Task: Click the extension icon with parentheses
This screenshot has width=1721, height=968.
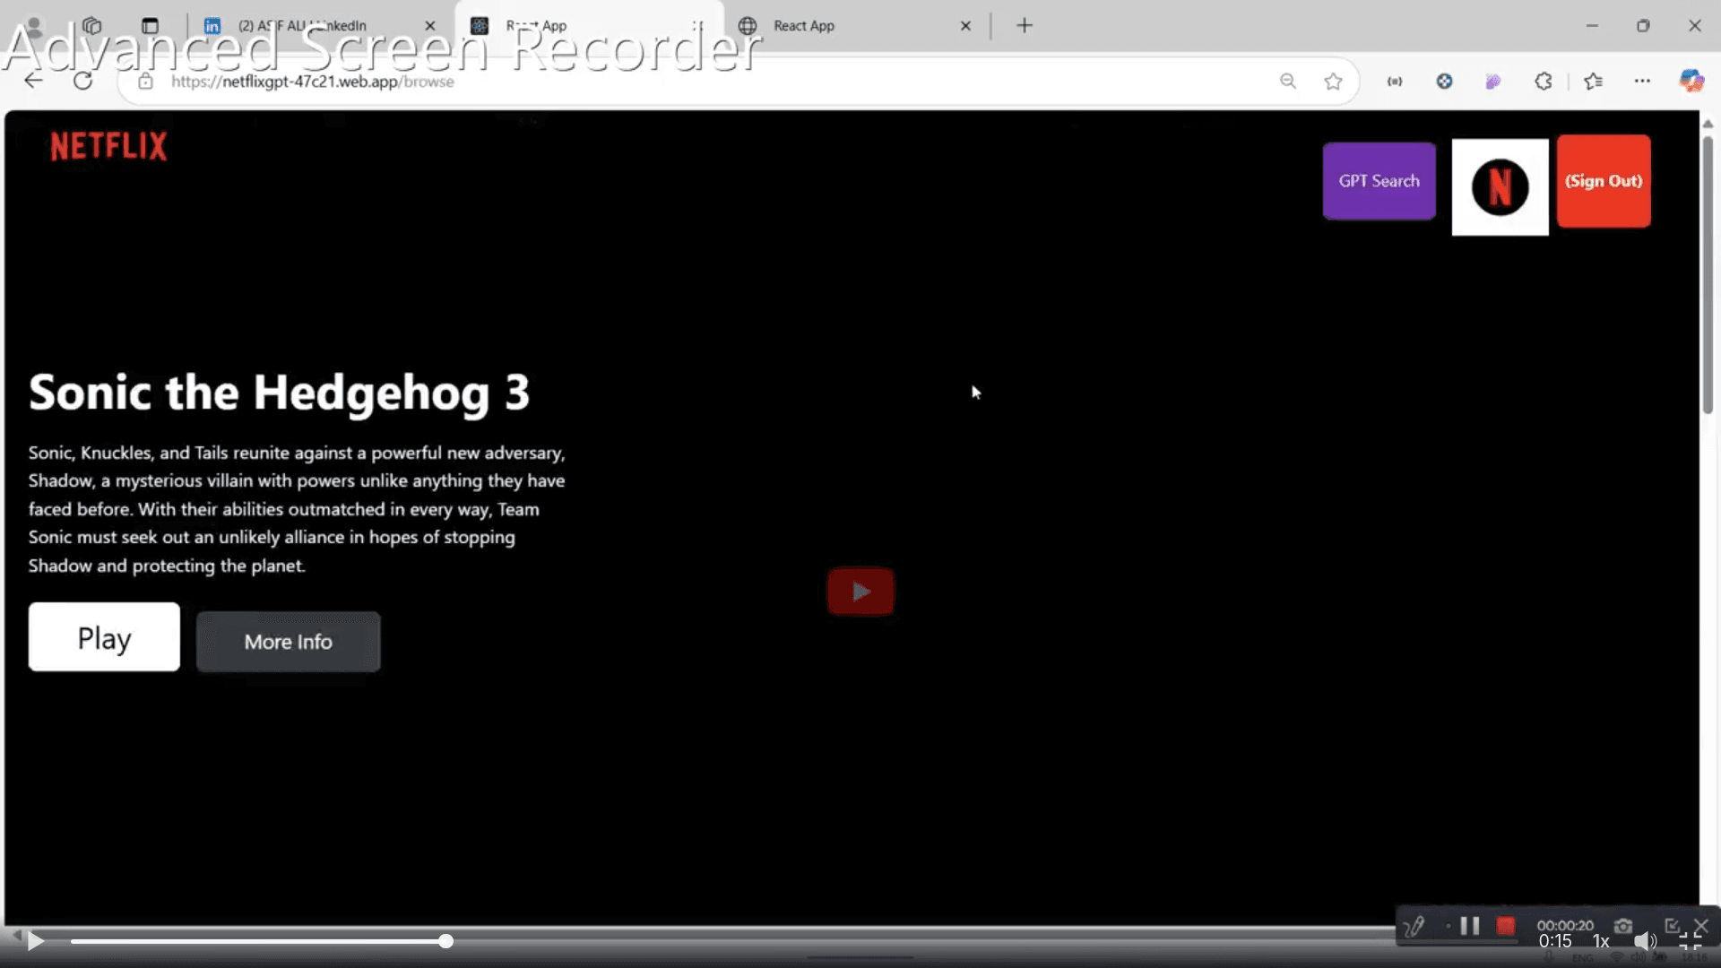Action: tap(1395, 82)
